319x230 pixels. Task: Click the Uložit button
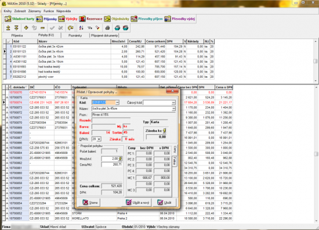164,203
